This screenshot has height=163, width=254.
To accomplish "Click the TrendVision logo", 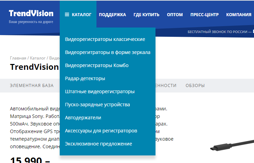I will [31, 14].
